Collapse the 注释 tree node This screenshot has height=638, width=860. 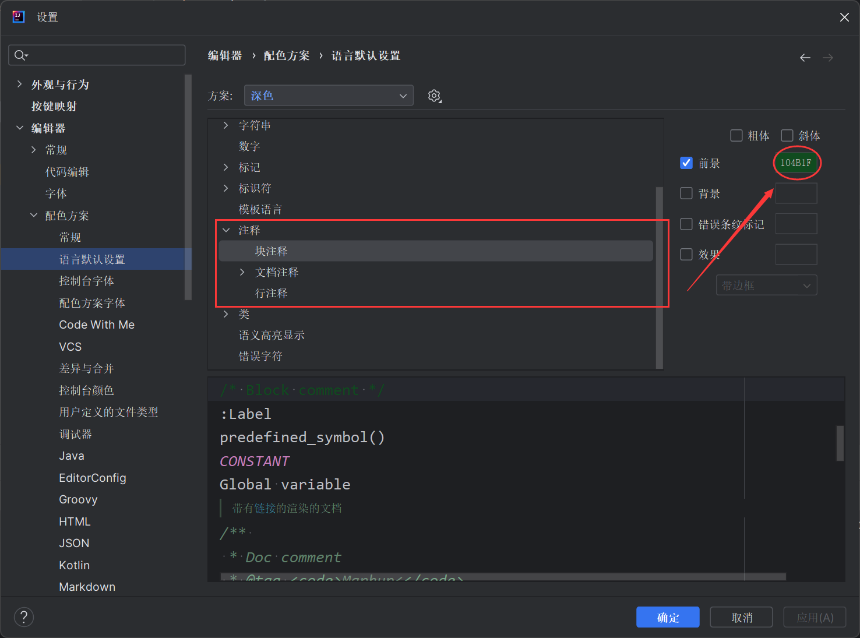pyautogui.click(x=226, y=230)
